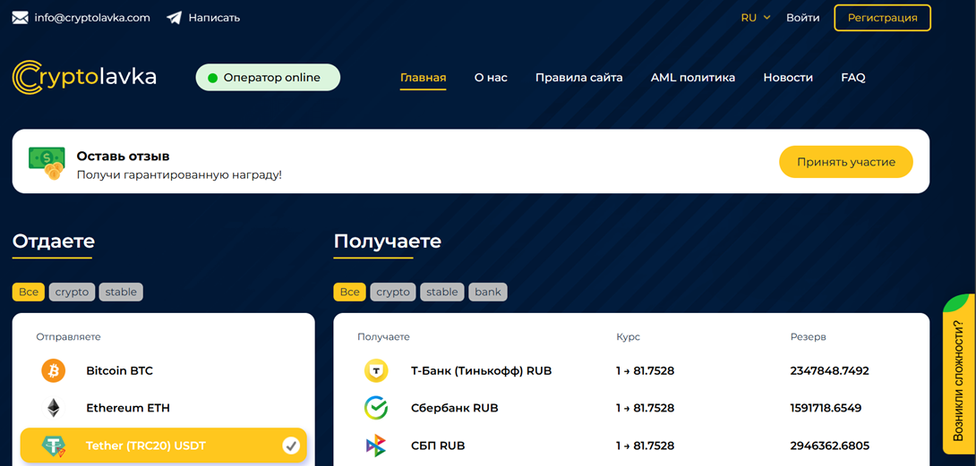The height and width of the screenshot is (466, 976).
Task: Open Возникли сложности side tab
Action: click(959, 375)
